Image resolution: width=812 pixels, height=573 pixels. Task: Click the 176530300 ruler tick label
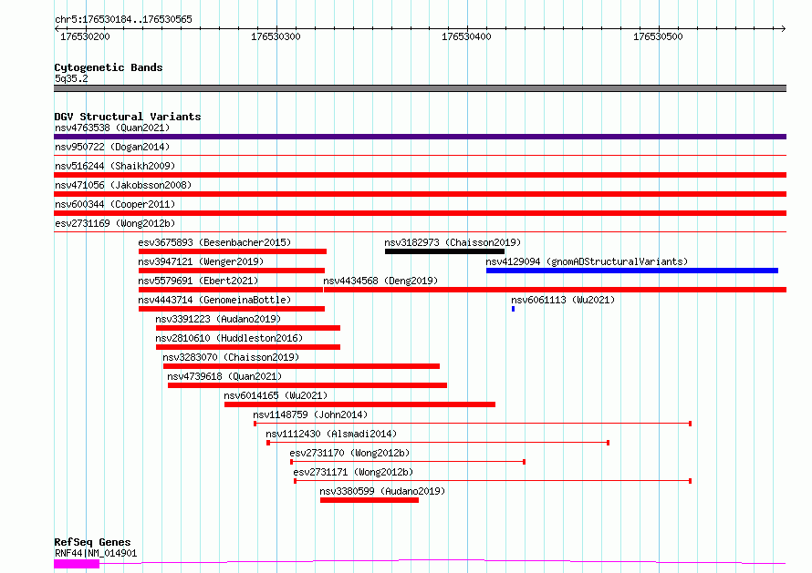(x=276, y=36)
